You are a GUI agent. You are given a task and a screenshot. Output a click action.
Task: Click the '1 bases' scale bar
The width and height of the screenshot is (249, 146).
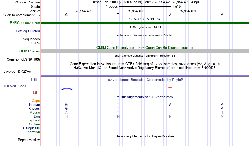pos(145,7)
